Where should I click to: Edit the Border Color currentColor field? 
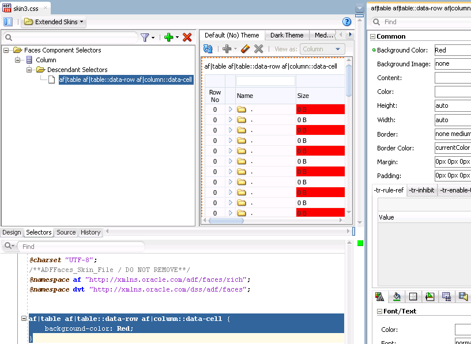[453, 148]
